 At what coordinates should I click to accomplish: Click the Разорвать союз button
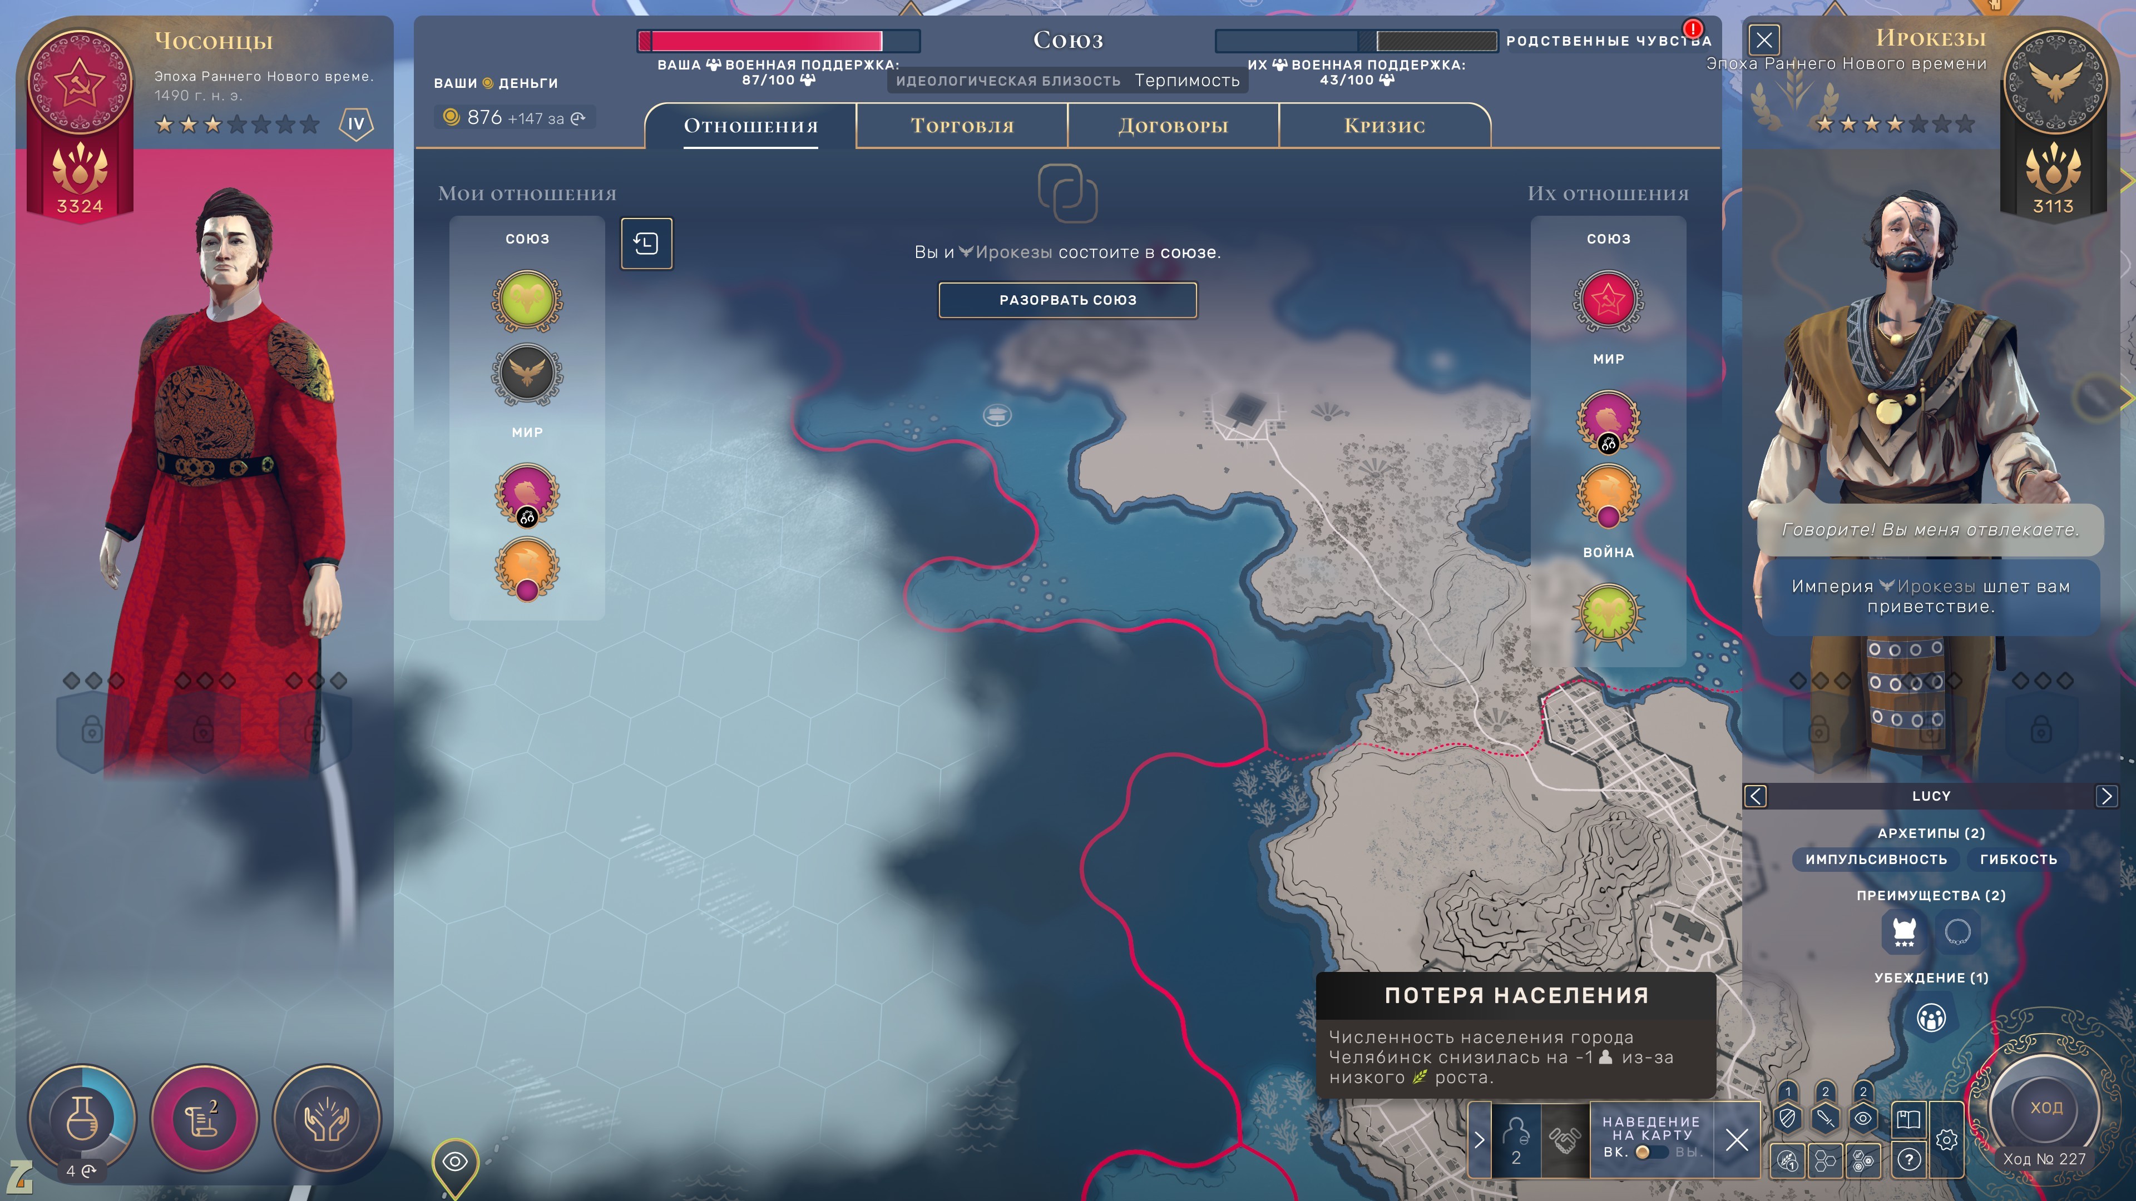(1067, 300)
